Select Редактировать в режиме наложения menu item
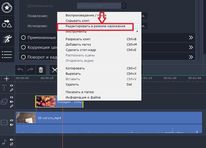Screen dimensions: 206x148 coord(95,26)
